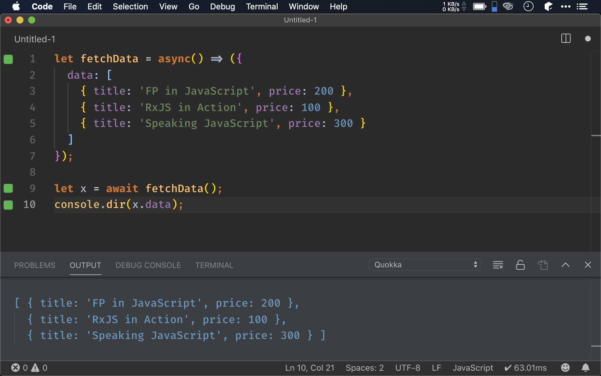The width and height of the screenshot is (601, 376).
Task: Click the Spaces: 2 indentation setting
Action: tap(364, 368)
